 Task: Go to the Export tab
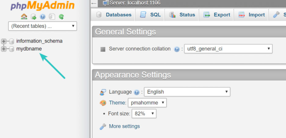coord(216,15)
